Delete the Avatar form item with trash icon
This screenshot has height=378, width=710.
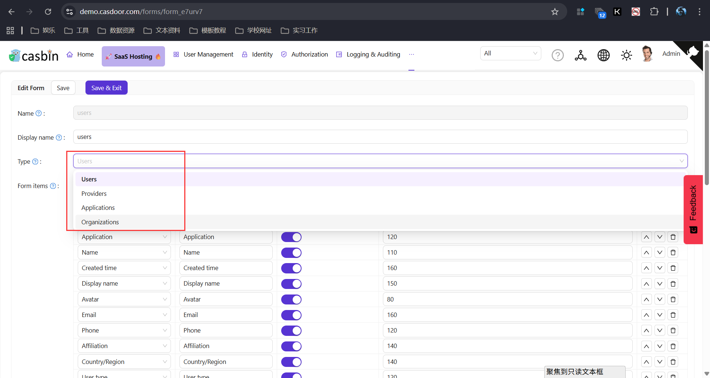673,299
